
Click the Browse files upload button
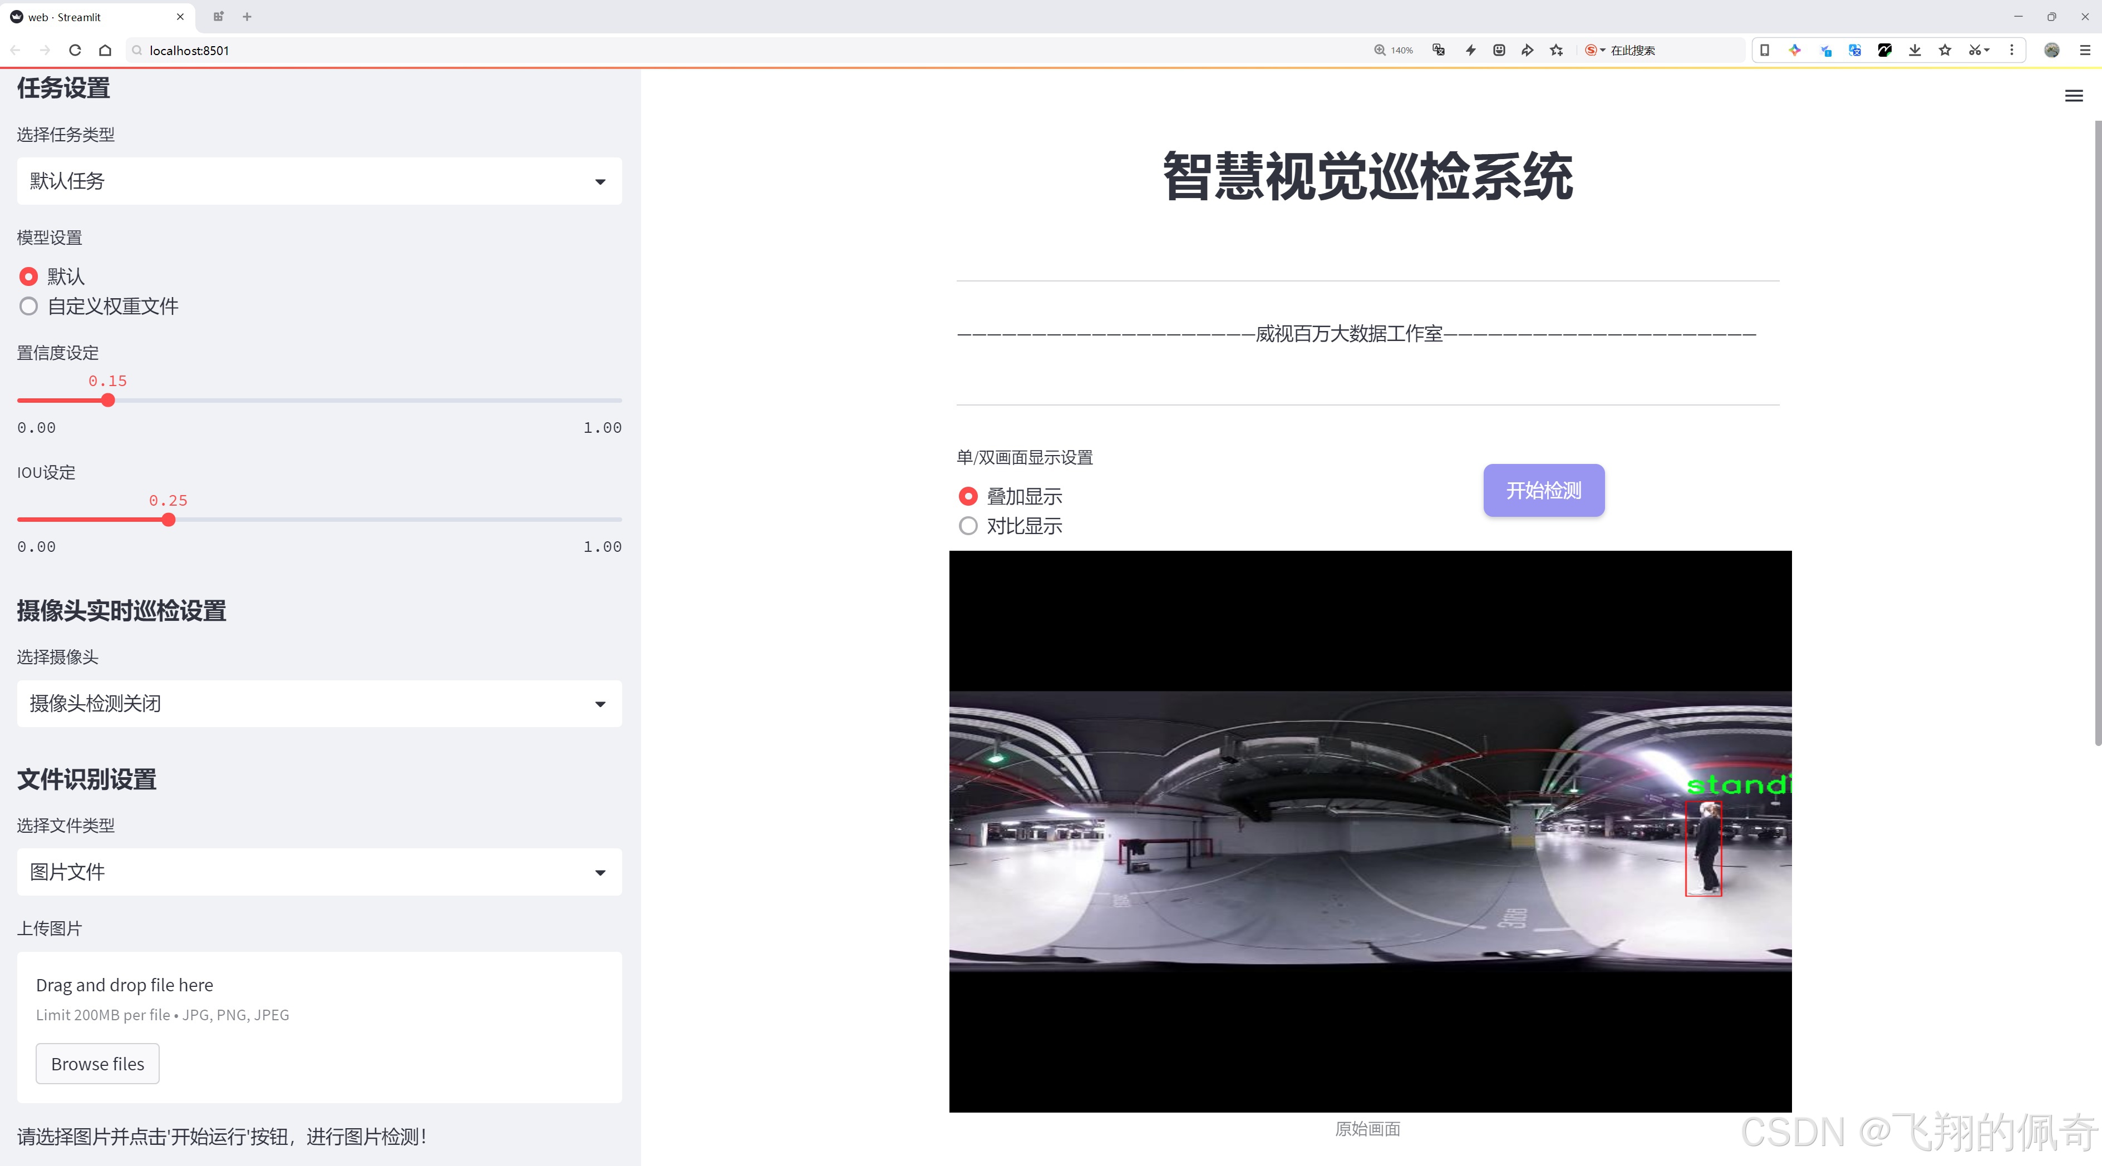[x=97, y=1063]
